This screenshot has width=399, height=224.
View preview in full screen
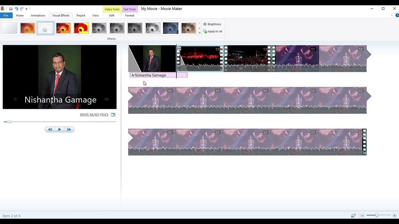coord(113,115)
